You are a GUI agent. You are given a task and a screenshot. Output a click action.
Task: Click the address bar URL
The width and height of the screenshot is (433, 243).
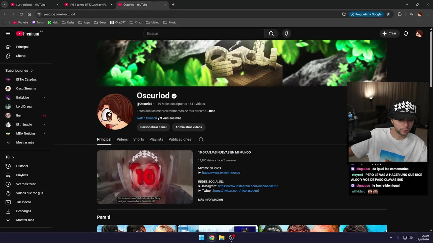pyautogui.click(x=59, y=14)
